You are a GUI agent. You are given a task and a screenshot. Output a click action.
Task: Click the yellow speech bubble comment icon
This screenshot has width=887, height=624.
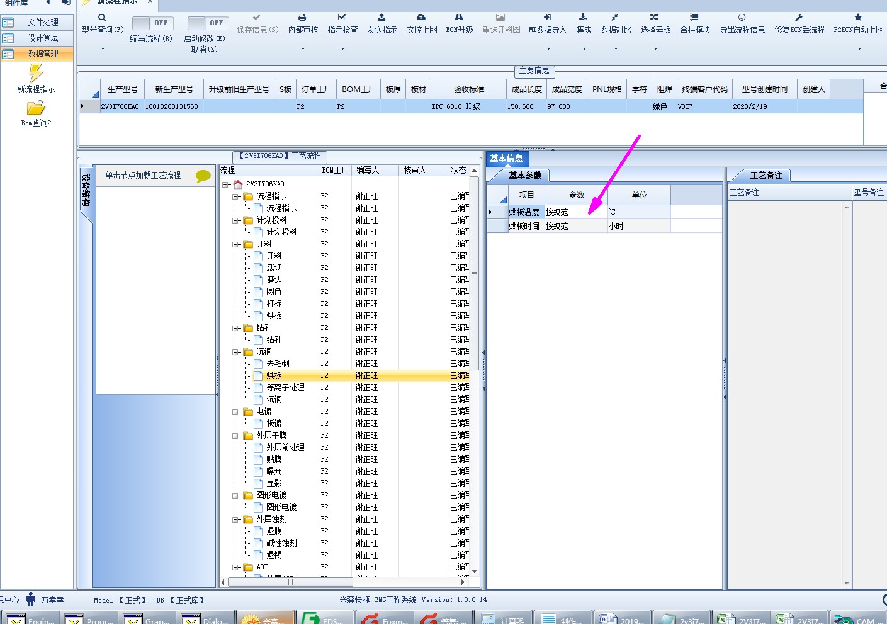203,176
